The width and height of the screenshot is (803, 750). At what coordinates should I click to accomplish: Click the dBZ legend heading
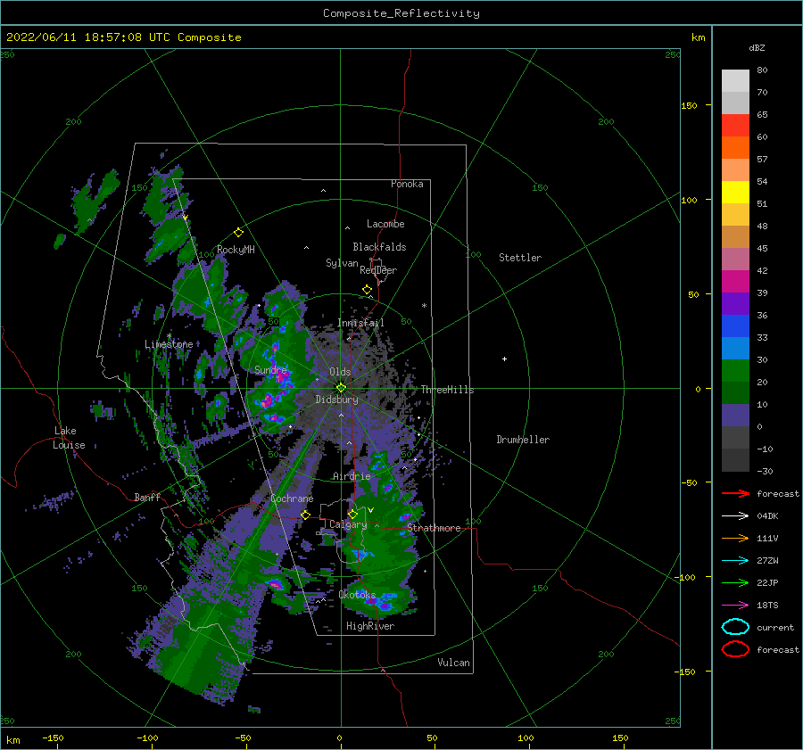coord(757,47)
